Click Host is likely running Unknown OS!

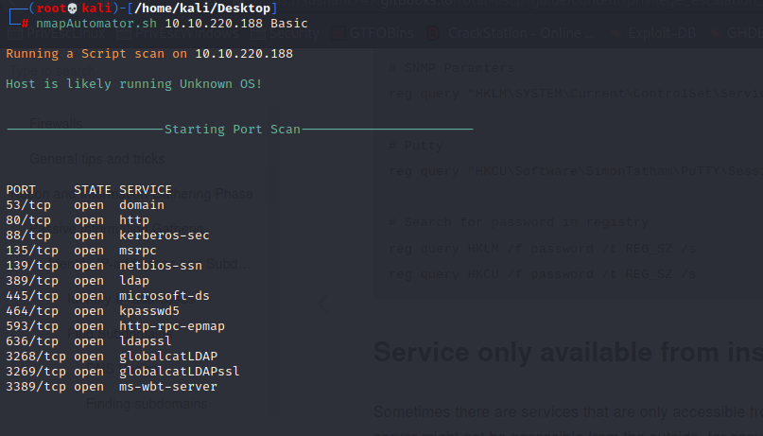pyautogui.click(x=134, y=83)
